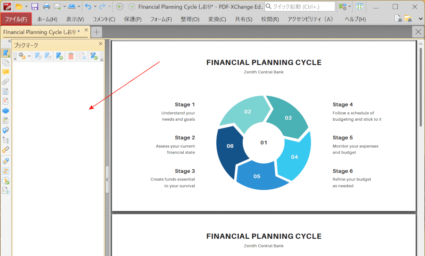Open the ファイル(F) menu
Viewport: 425px width, 256px height.
[x=16, y=19]
